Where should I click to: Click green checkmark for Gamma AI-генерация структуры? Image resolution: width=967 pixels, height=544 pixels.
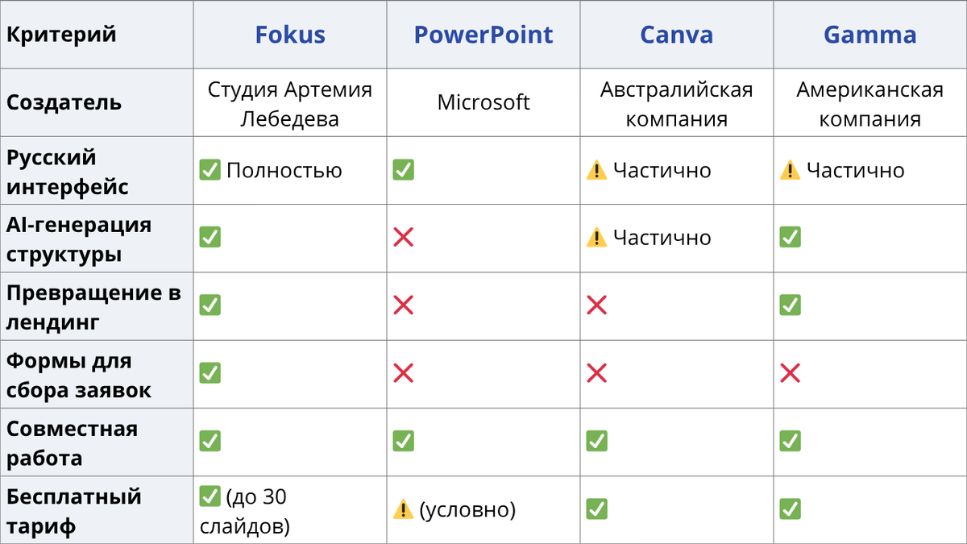(790, 238)
